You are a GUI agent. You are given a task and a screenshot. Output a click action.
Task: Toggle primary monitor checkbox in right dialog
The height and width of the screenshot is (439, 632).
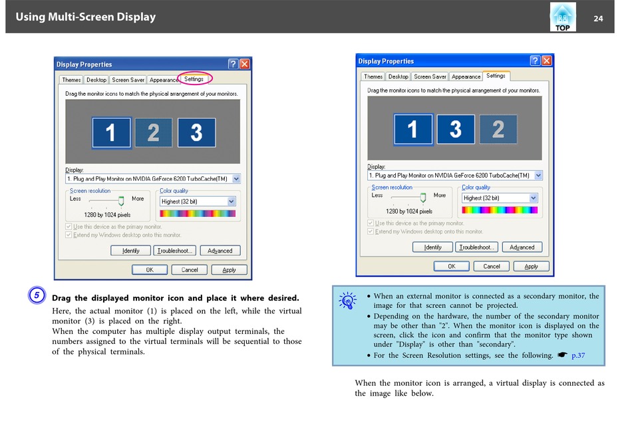371,223
